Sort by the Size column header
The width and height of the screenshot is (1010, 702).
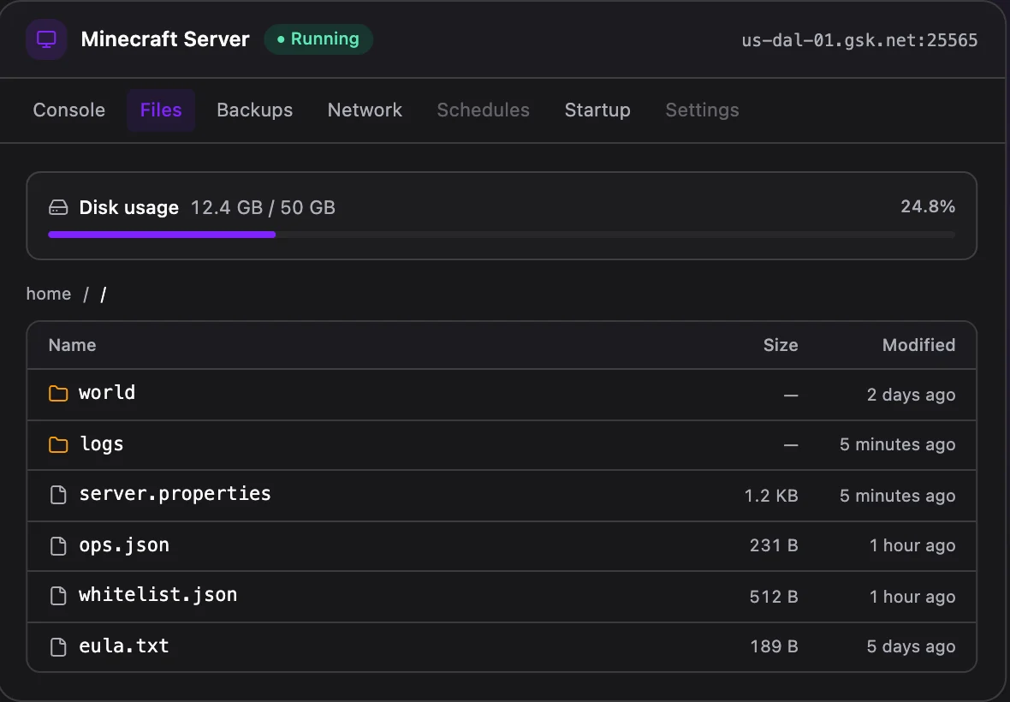tap(781, 345)
